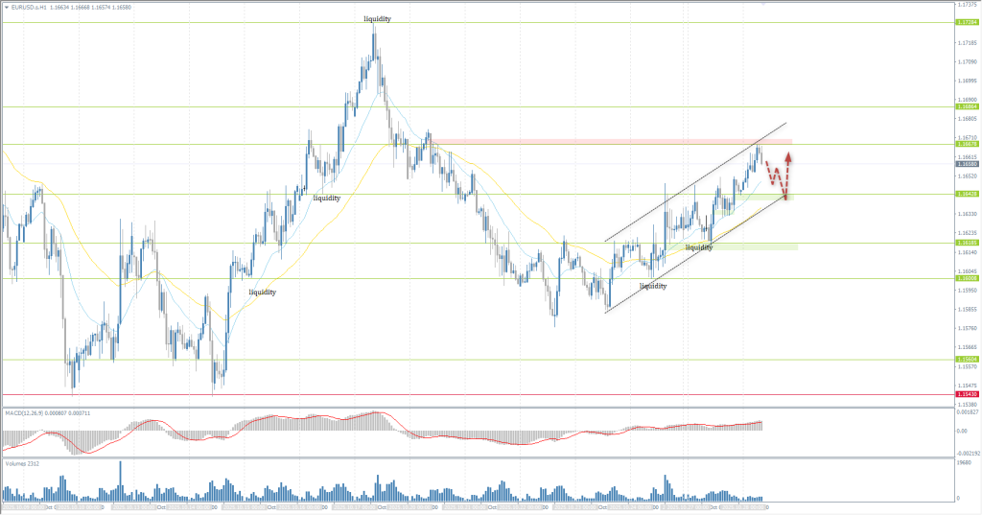Click the 1.15604 green price label
Screen dimensions: 982x515
tap(967, 360)
